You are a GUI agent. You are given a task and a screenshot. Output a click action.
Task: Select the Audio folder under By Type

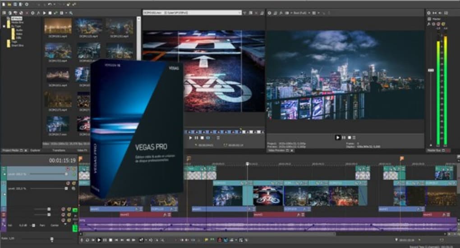[19, 30]
